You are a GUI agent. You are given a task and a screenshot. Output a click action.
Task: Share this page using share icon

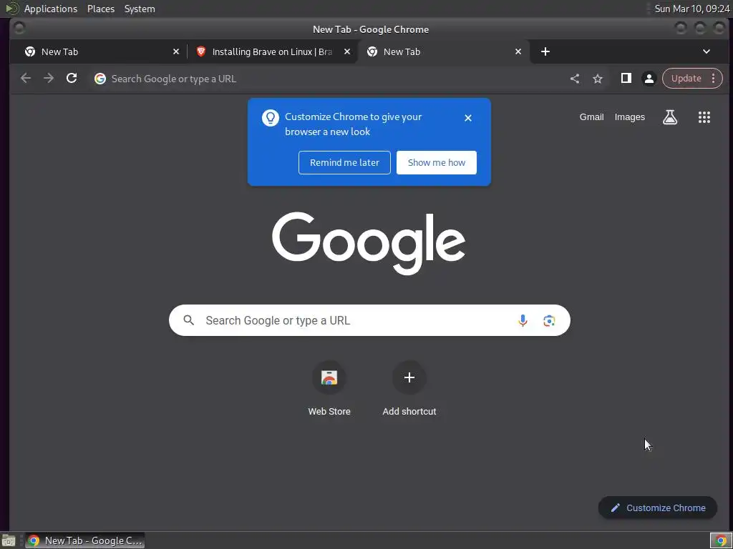point(575,79)
